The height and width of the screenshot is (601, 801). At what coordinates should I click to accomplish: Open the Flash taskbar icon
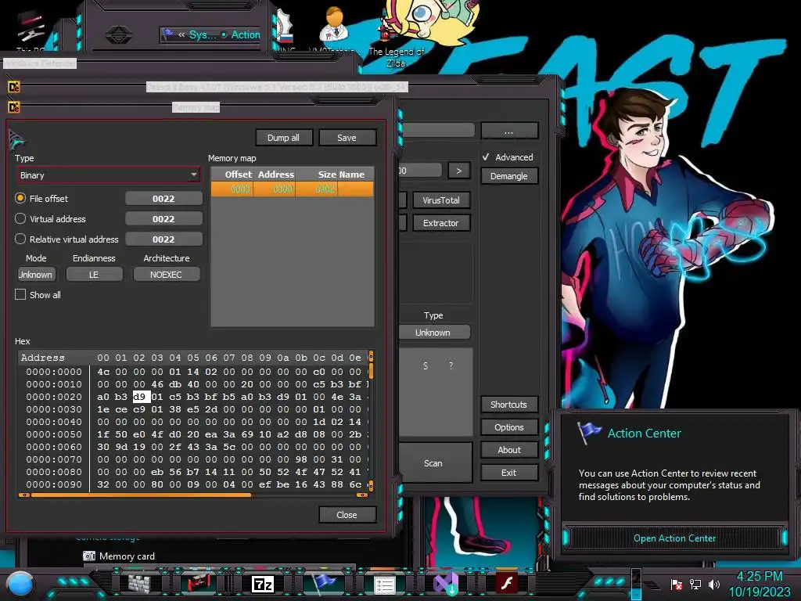507,583
